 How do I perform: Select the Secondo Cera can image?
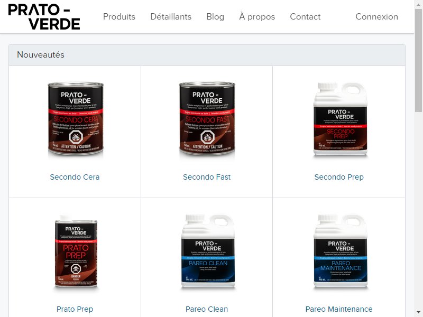pyautogui.click(x=75, y=119)
